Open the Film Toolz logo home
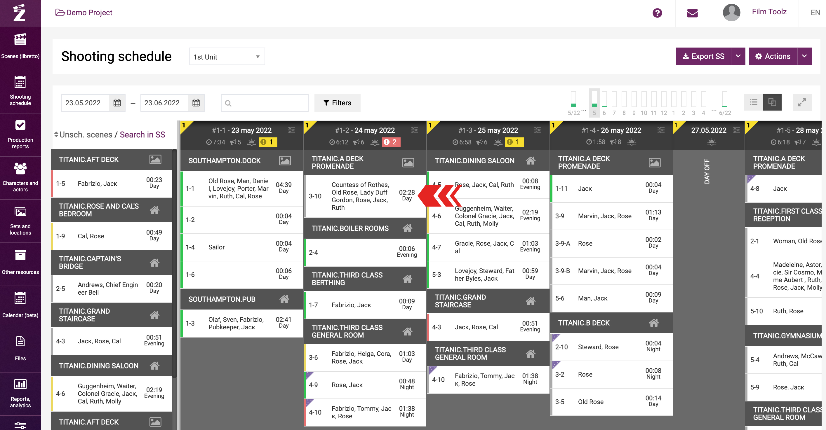826x430 pixels. (20, 13)
